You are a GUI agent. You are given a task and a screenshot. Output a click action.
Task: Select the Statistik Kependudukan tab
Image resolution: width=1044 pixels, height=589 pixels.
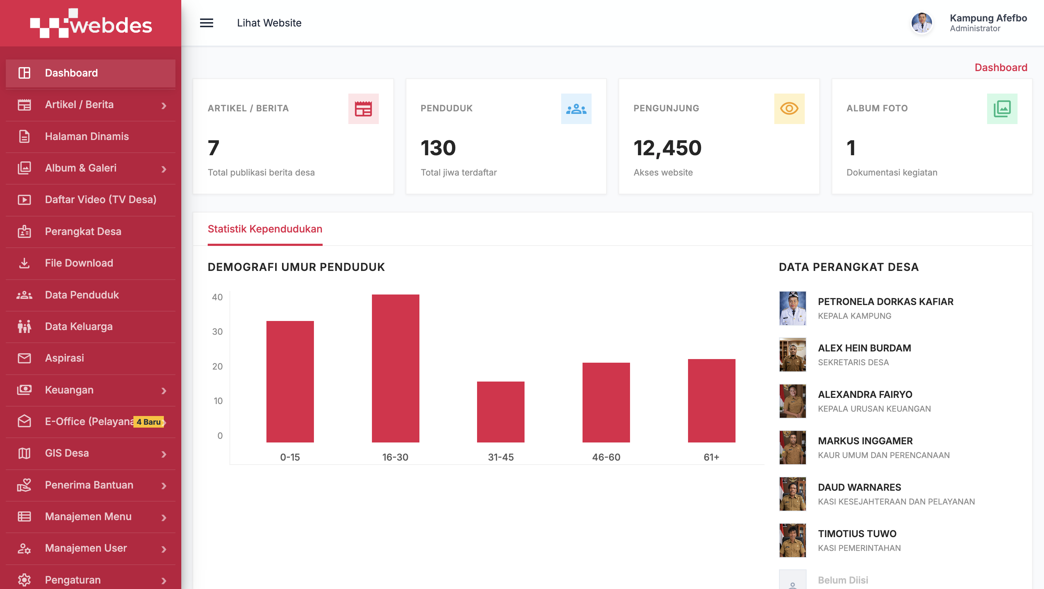tap(265, 229)
